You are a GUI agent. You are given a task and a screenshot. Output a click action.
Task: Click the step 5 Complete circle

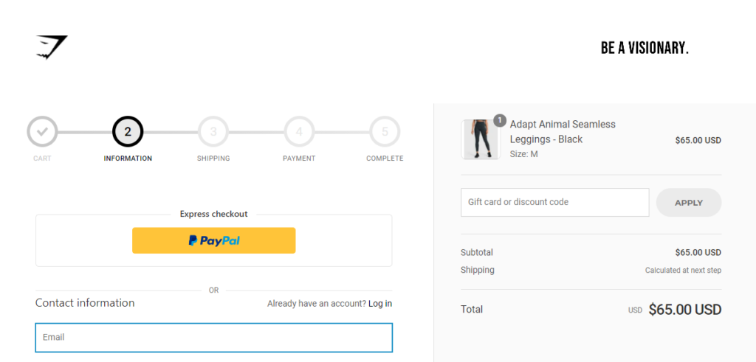385,131
